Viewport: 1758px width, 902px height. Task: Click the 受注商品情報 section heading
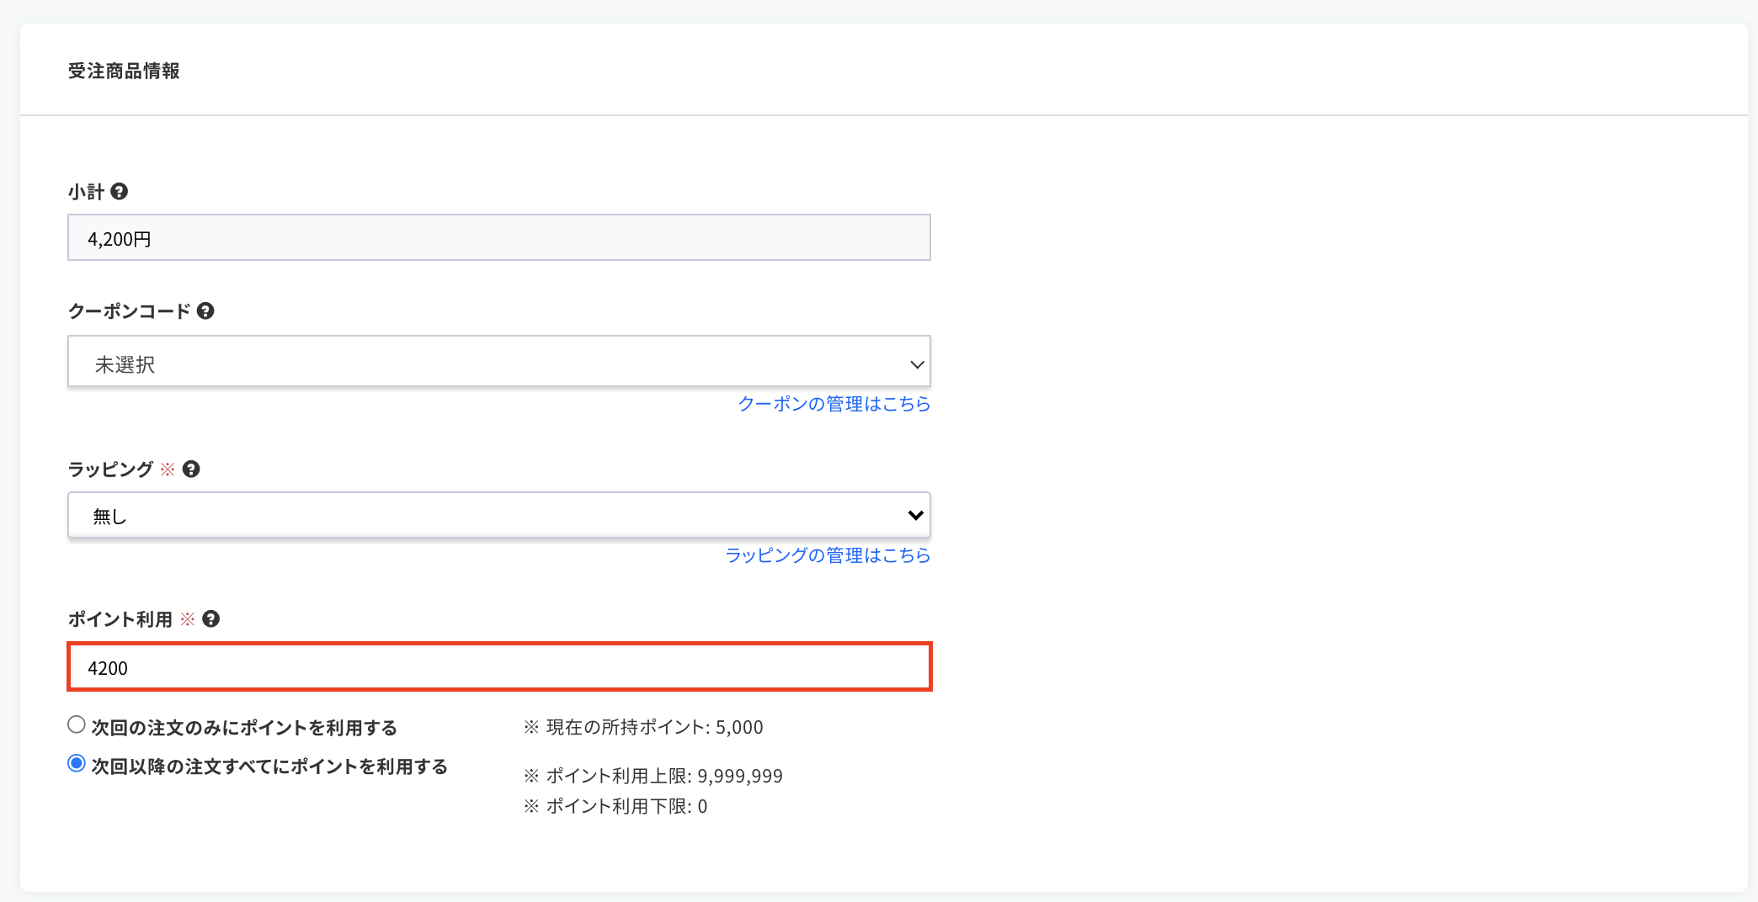click(124, 72)
